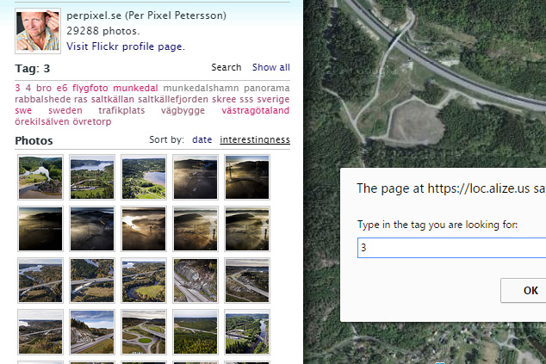This screenshot has width=546, height=364.
Task: Select the 'skree' tag
Action: click(x=224, y=99)
